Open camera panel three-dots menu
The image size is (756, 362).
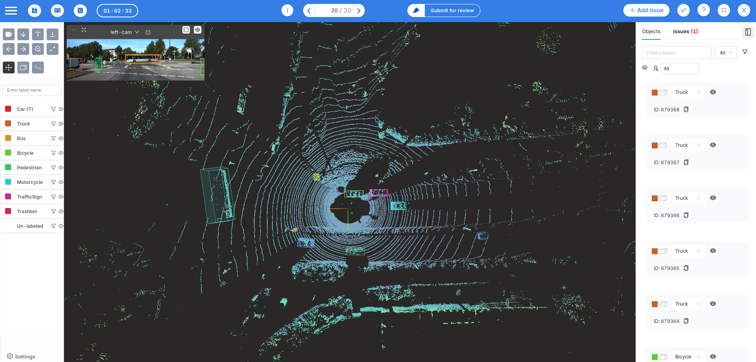click(73, 30)
